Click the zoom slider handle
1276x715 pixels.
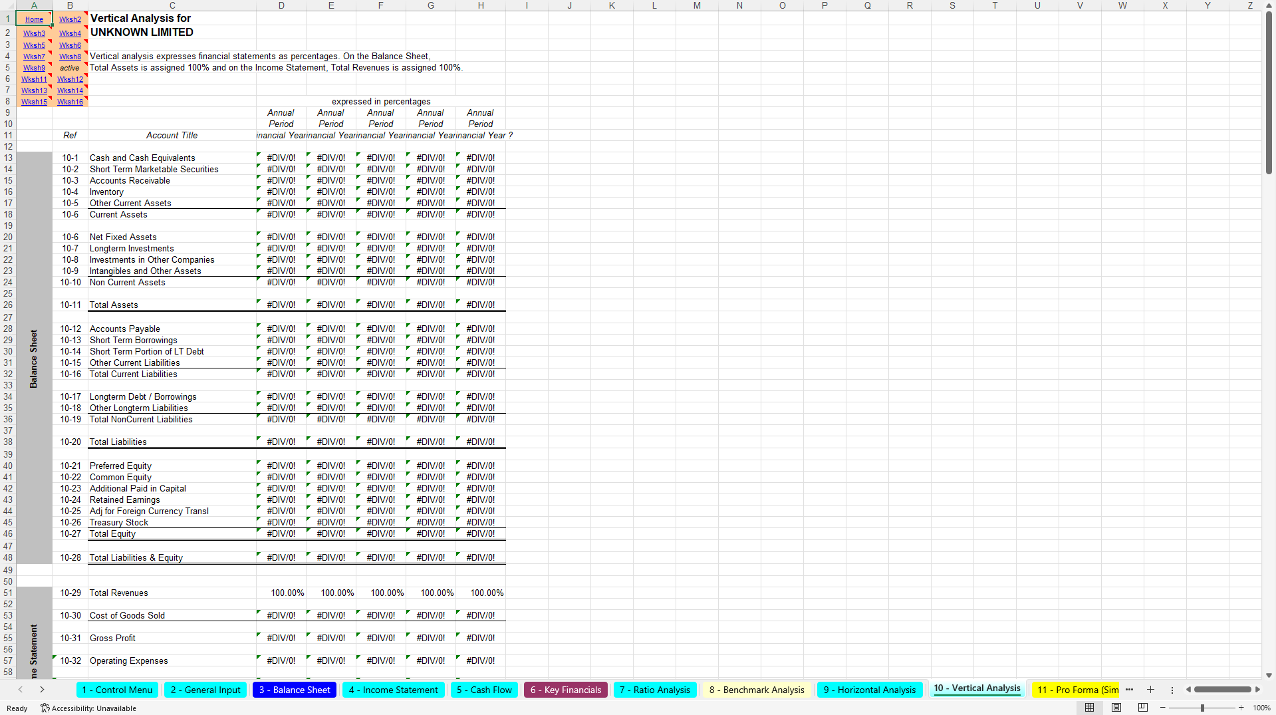click(1202, 708)
